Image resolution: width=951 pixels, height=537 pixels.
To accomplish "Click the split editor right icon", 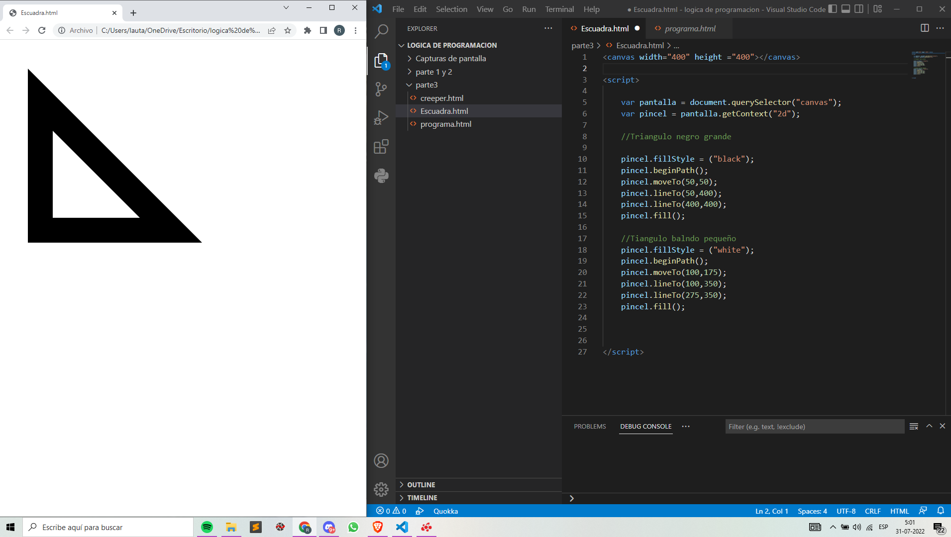I will 925,28.
